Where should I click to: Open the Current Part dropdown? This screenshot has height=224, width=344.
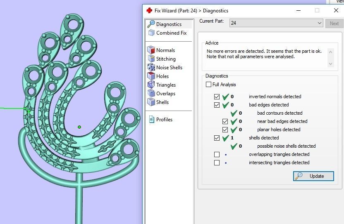276,23
